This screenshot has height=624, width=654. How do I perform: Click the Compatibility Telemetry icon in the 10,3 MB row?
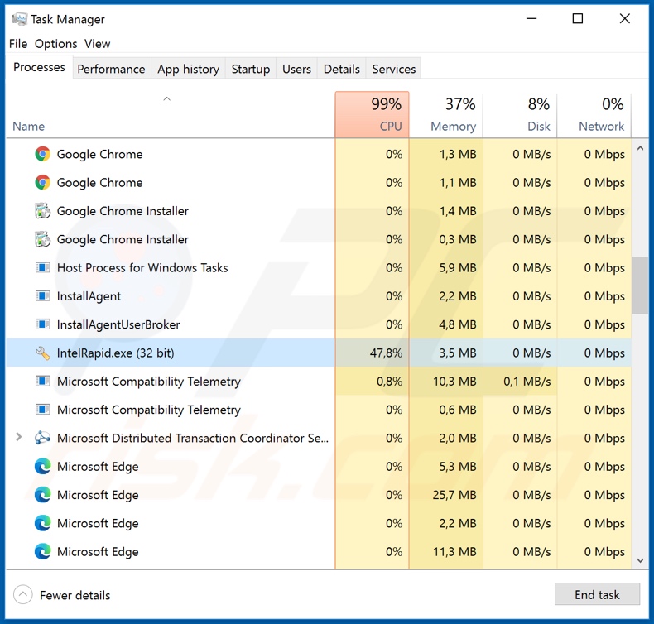(42, 382)
